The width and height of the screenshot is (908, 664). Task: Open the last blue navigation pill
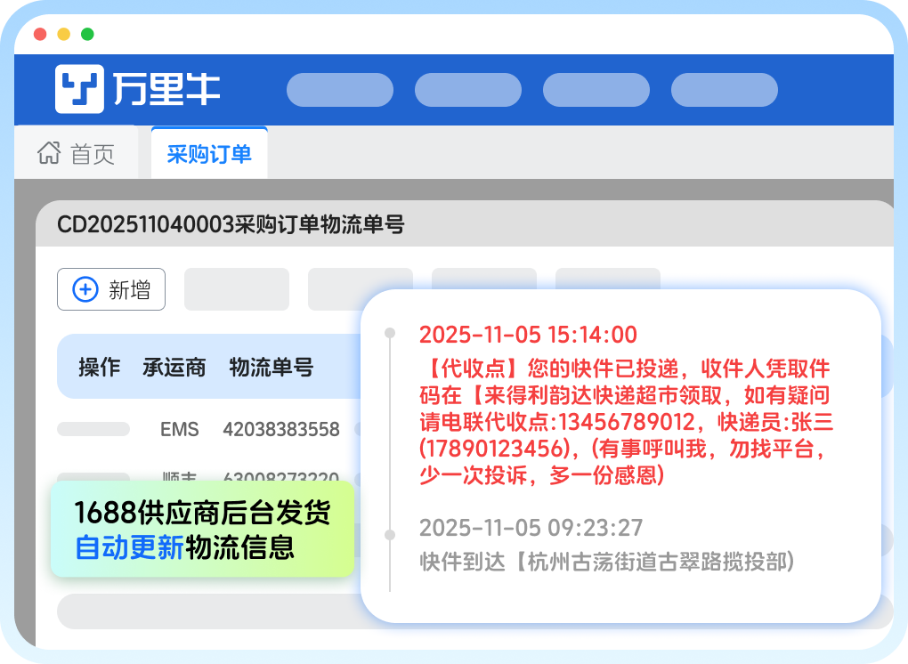(x=724, y=90)
